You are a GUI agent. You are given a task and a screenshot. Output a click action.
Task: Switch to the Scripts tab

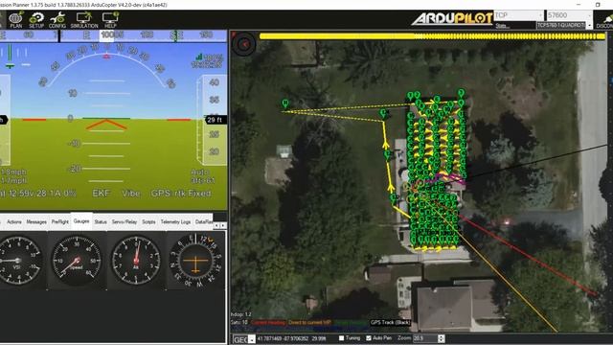pyautogui.click(x=148, y=221)
